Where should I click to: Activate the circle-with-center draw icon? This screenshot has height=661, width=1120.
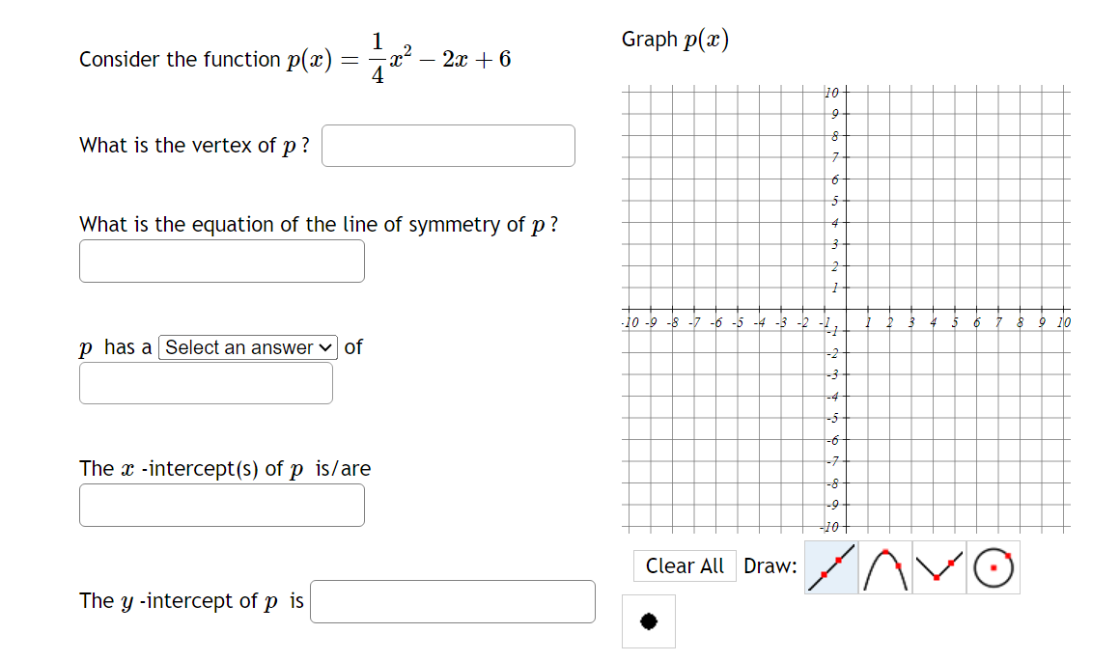(993, 567)
